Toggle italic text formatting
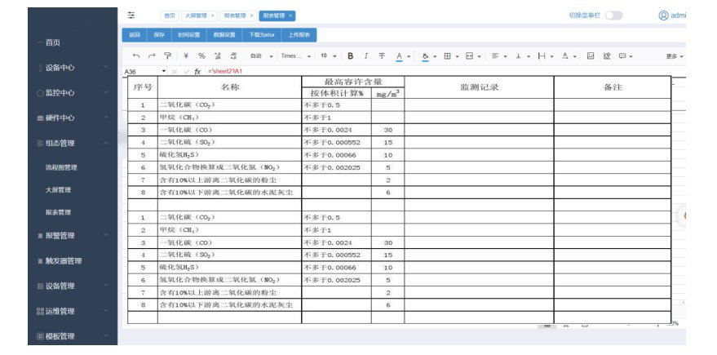The image size is (717, 355). coord(366,56)
